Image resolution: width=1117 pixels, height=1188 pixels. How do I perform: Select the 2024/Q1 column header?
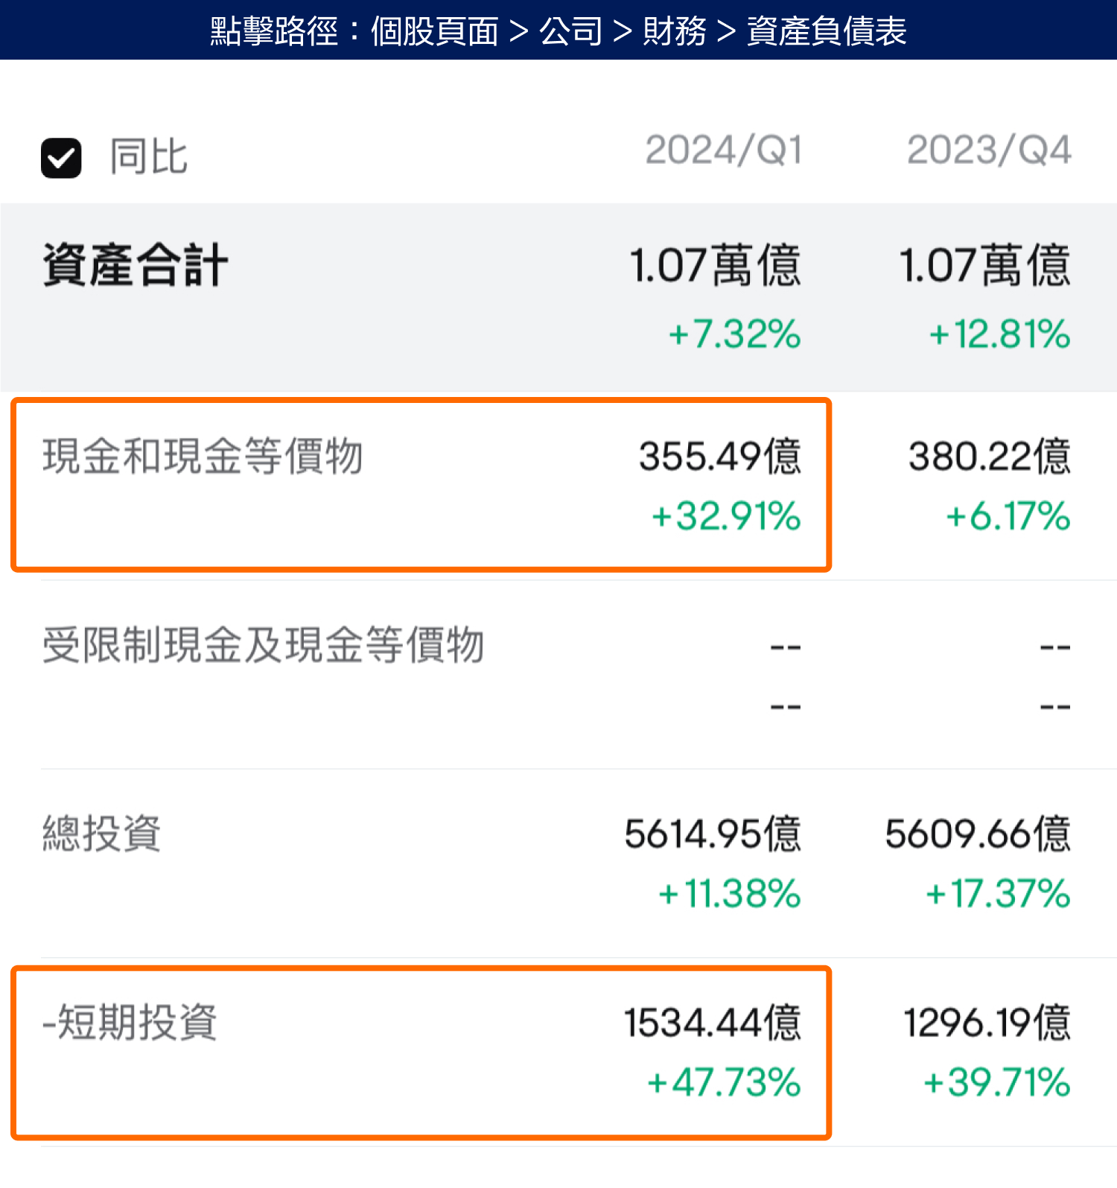[723, 150]
